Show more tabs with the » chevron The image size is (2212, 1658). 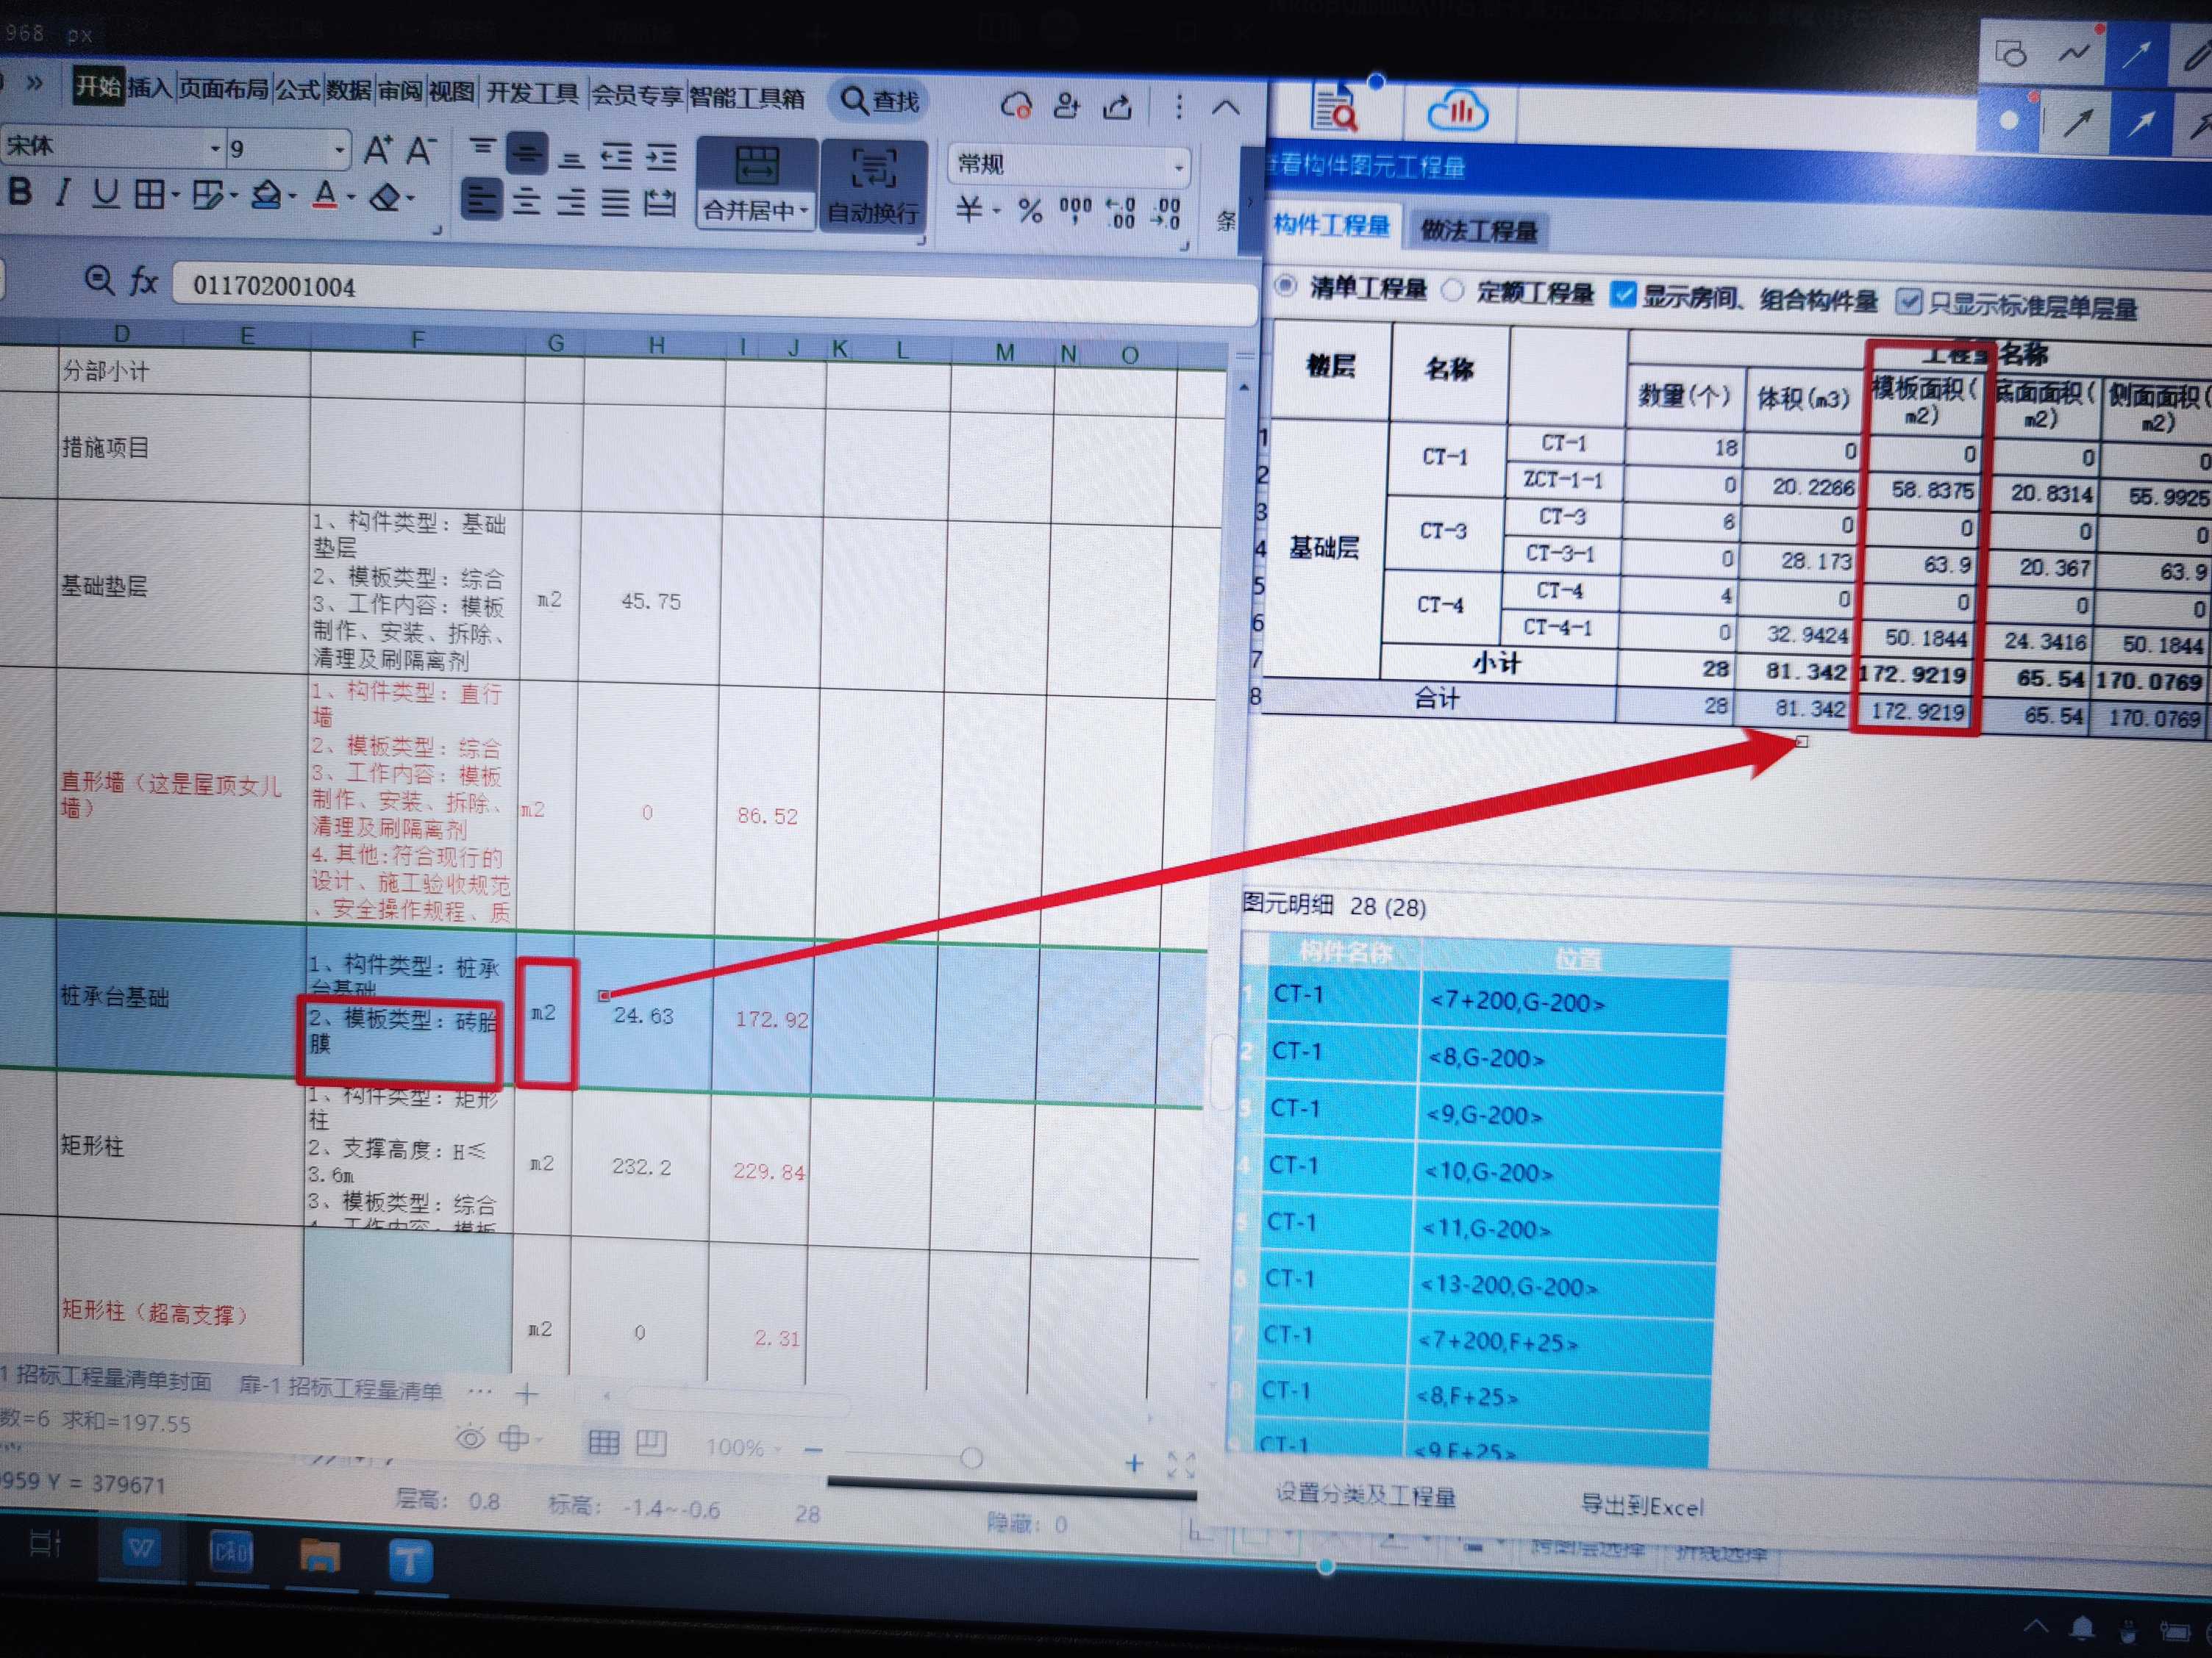(x=34, y=82)
